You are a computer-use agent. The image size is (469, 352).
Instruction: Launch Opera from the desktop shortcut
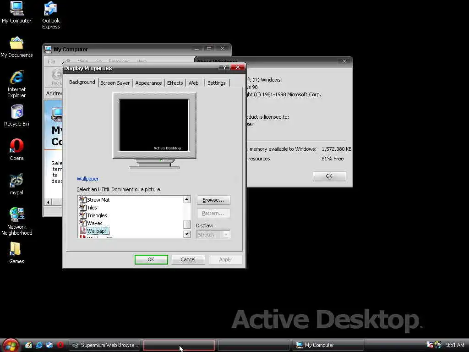point(16,150)
